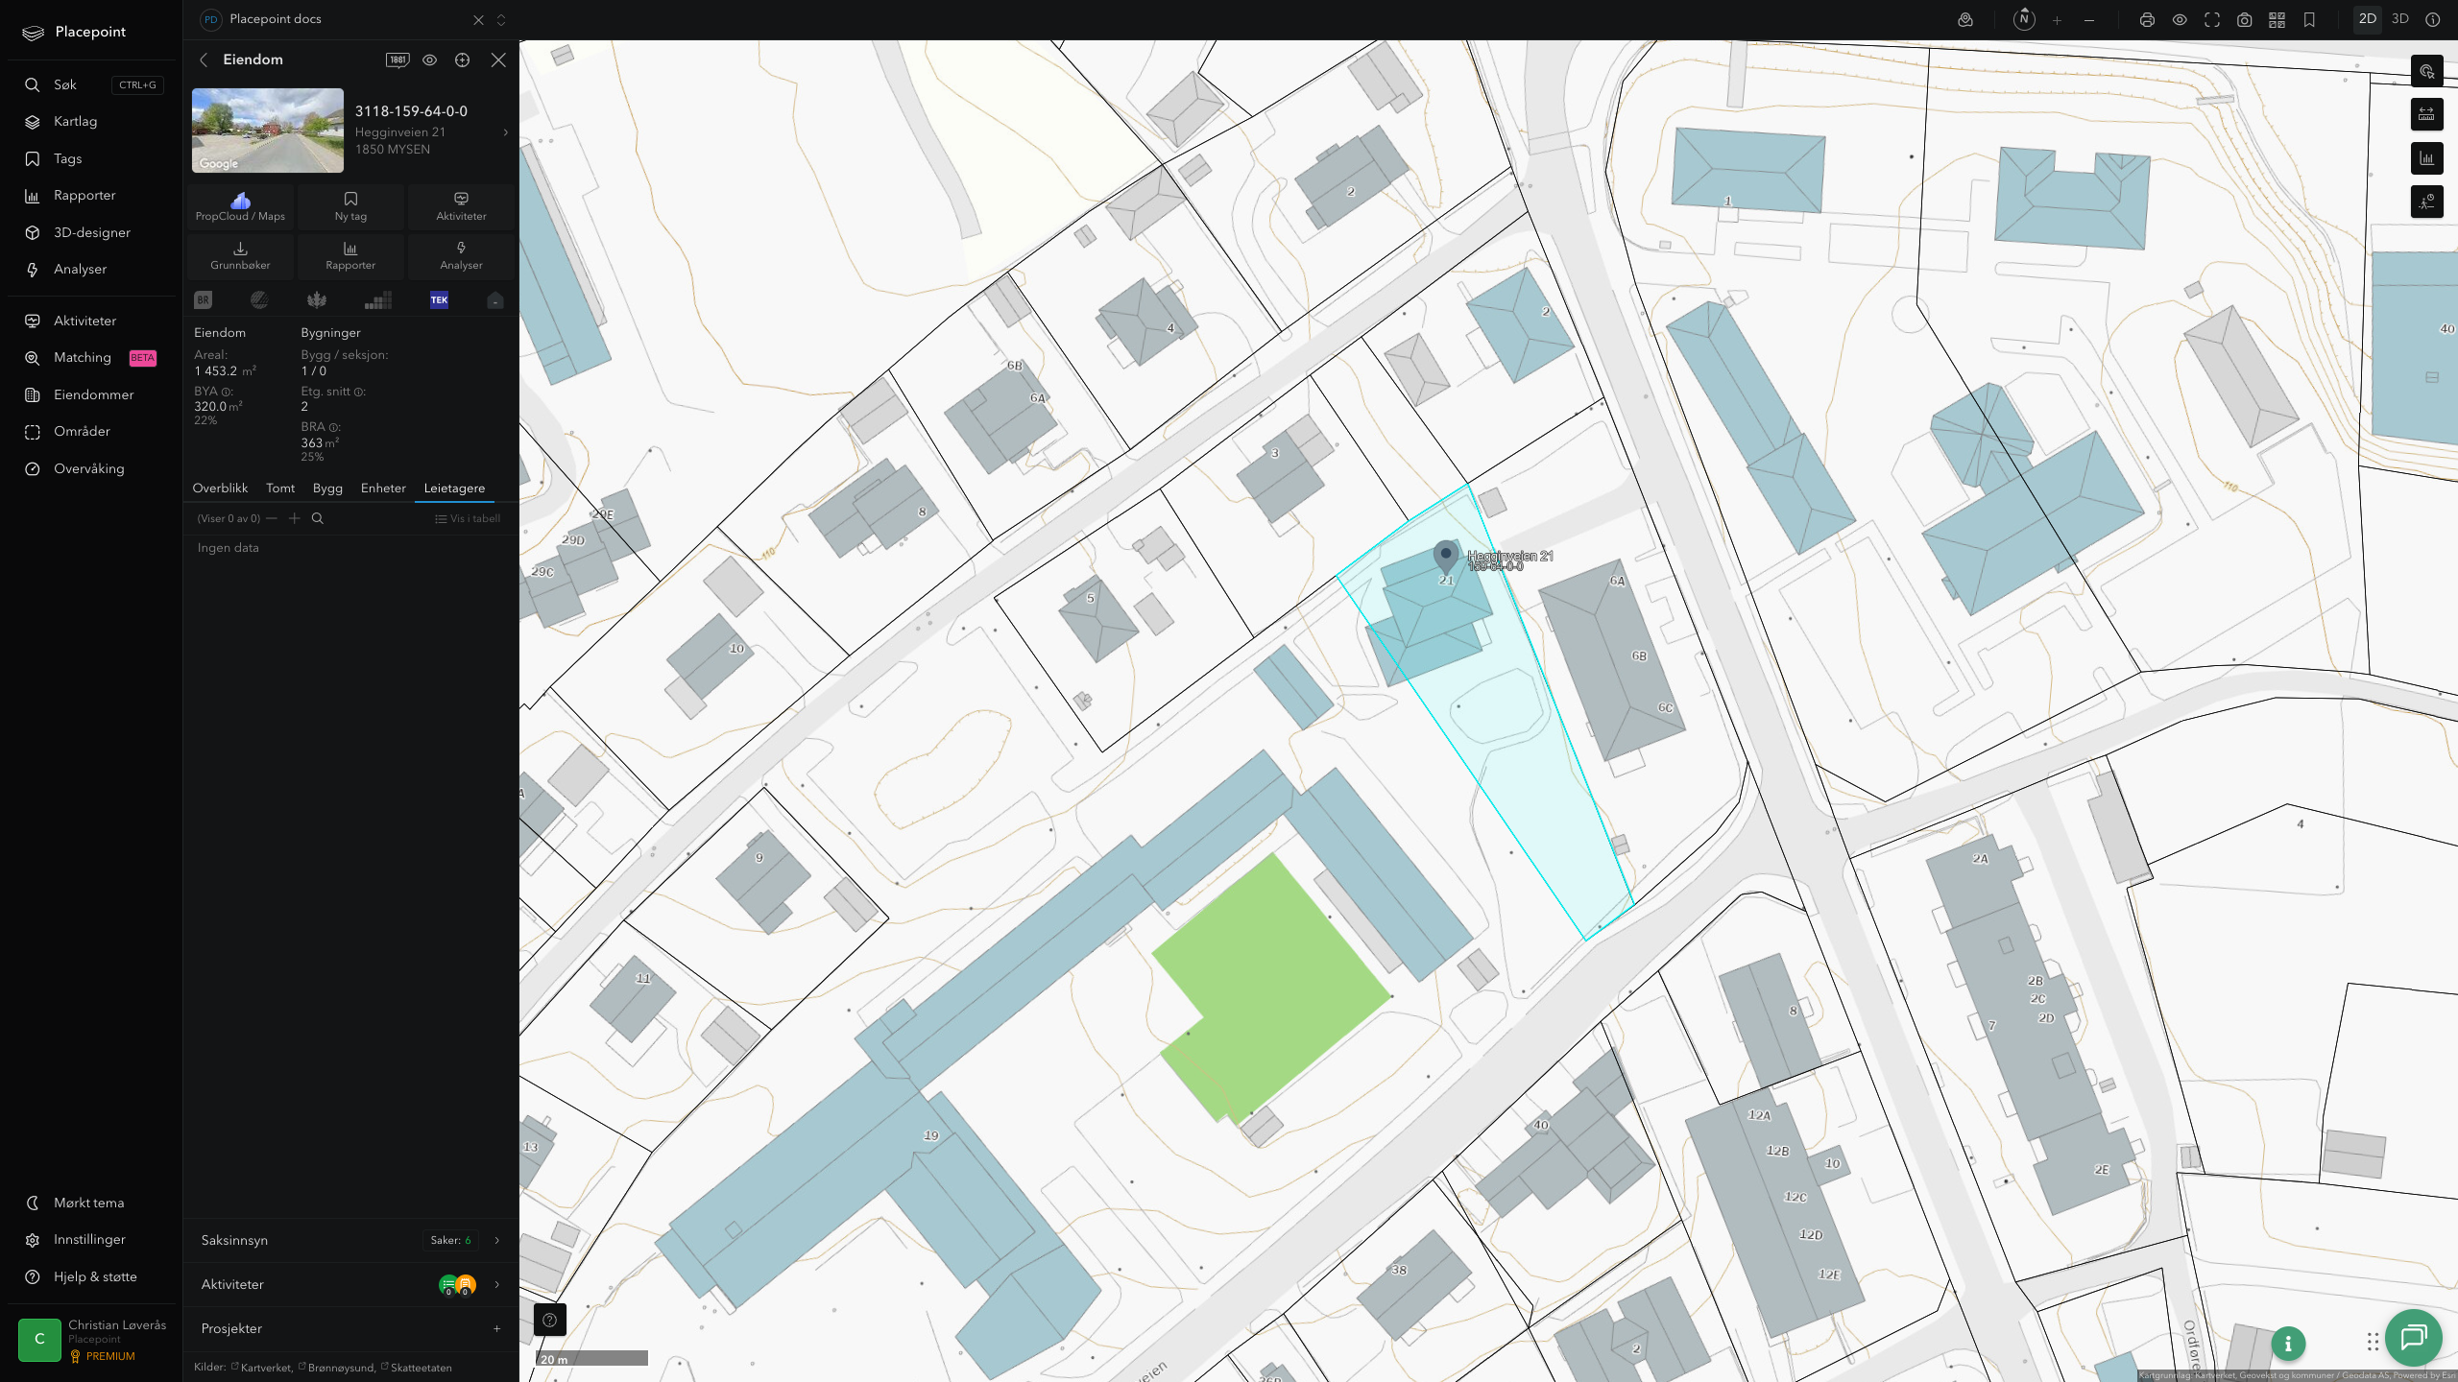The width and height of the screenshot is (2458, 1382).
Task: Print the map
Action: point(2147,19)
